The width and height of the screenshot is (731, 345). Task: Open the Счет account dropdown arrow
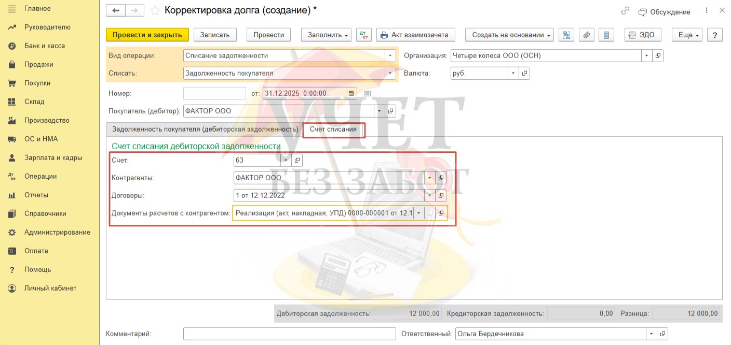pyautogui.click(x=286, y=160)
